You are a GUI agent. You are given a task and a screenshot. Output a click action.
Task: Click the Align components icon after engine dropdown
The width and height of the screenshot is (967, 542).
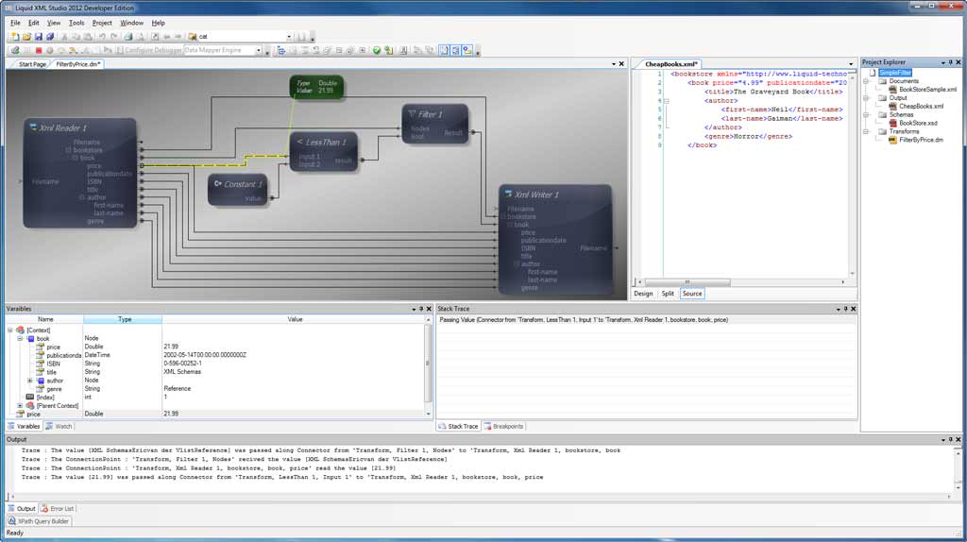pos(281,50)
